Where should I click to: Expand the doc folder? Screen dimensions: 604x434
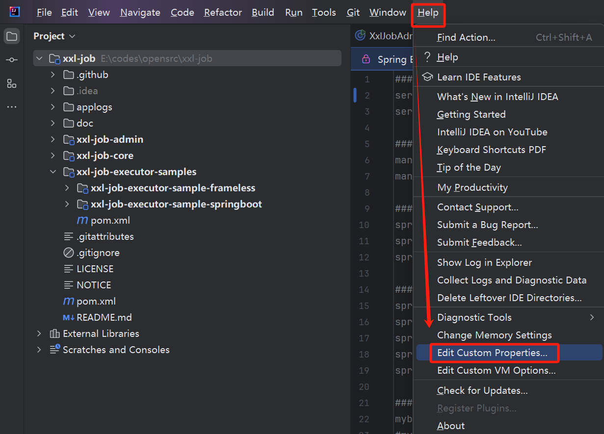[x=53, y=123]
